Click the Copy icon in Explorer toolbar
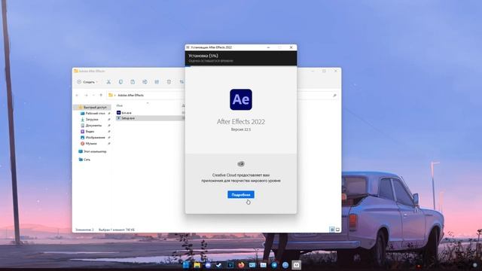Screen dimensions: 482x271 (x=120, y=82)
